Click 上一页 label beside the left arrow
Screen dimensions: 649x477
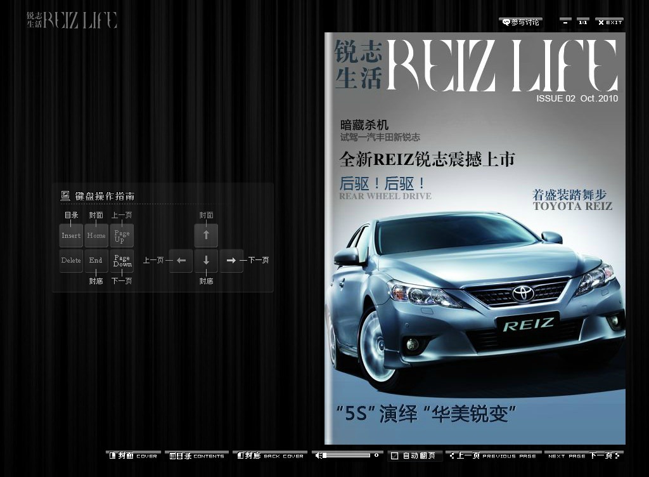pos(153,261)
